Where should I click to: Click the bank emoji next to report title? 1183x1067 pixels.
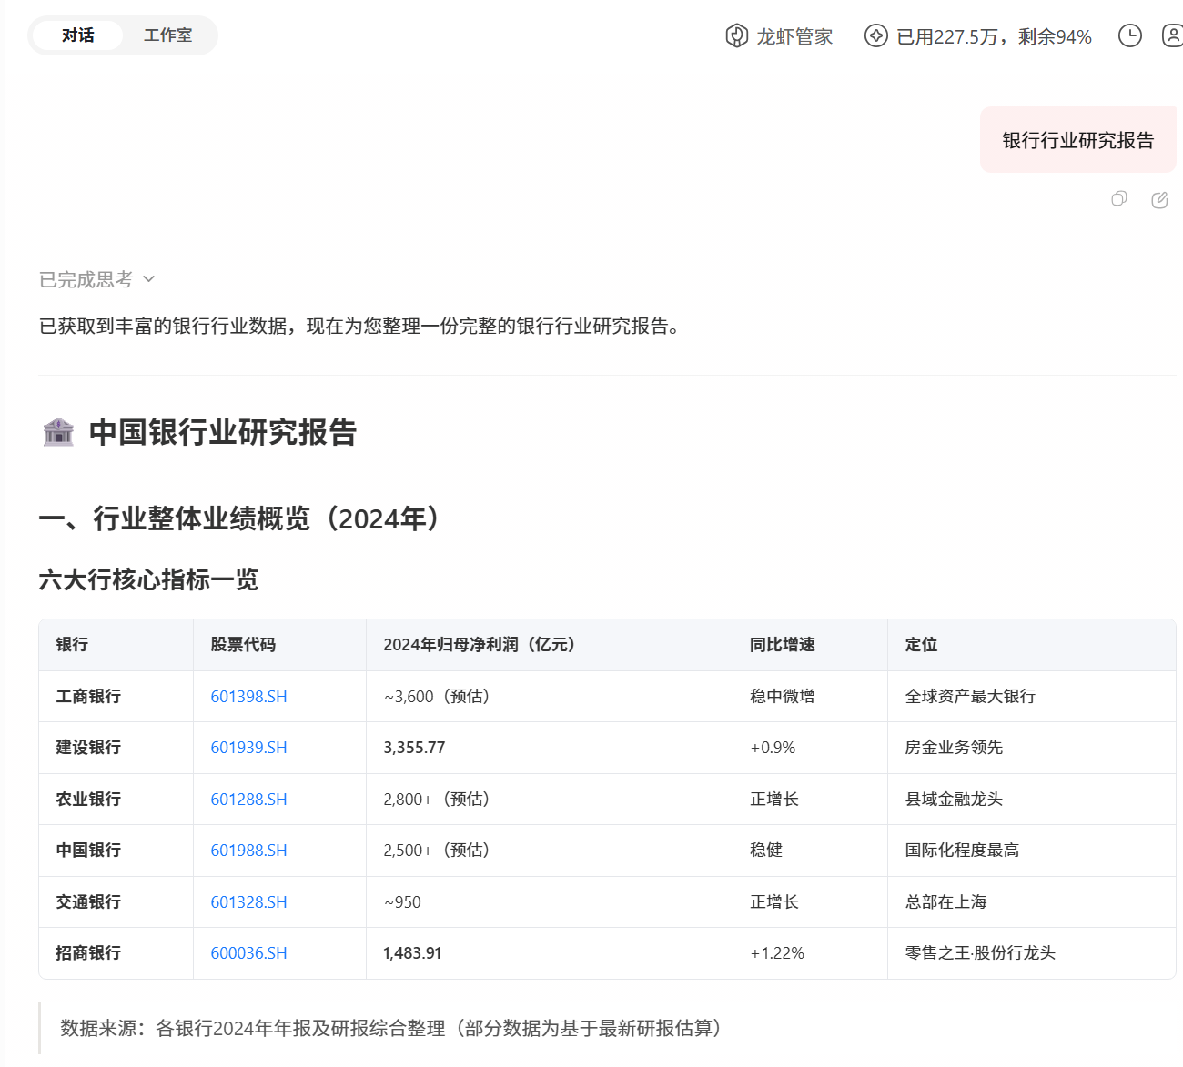coord(58,434)
